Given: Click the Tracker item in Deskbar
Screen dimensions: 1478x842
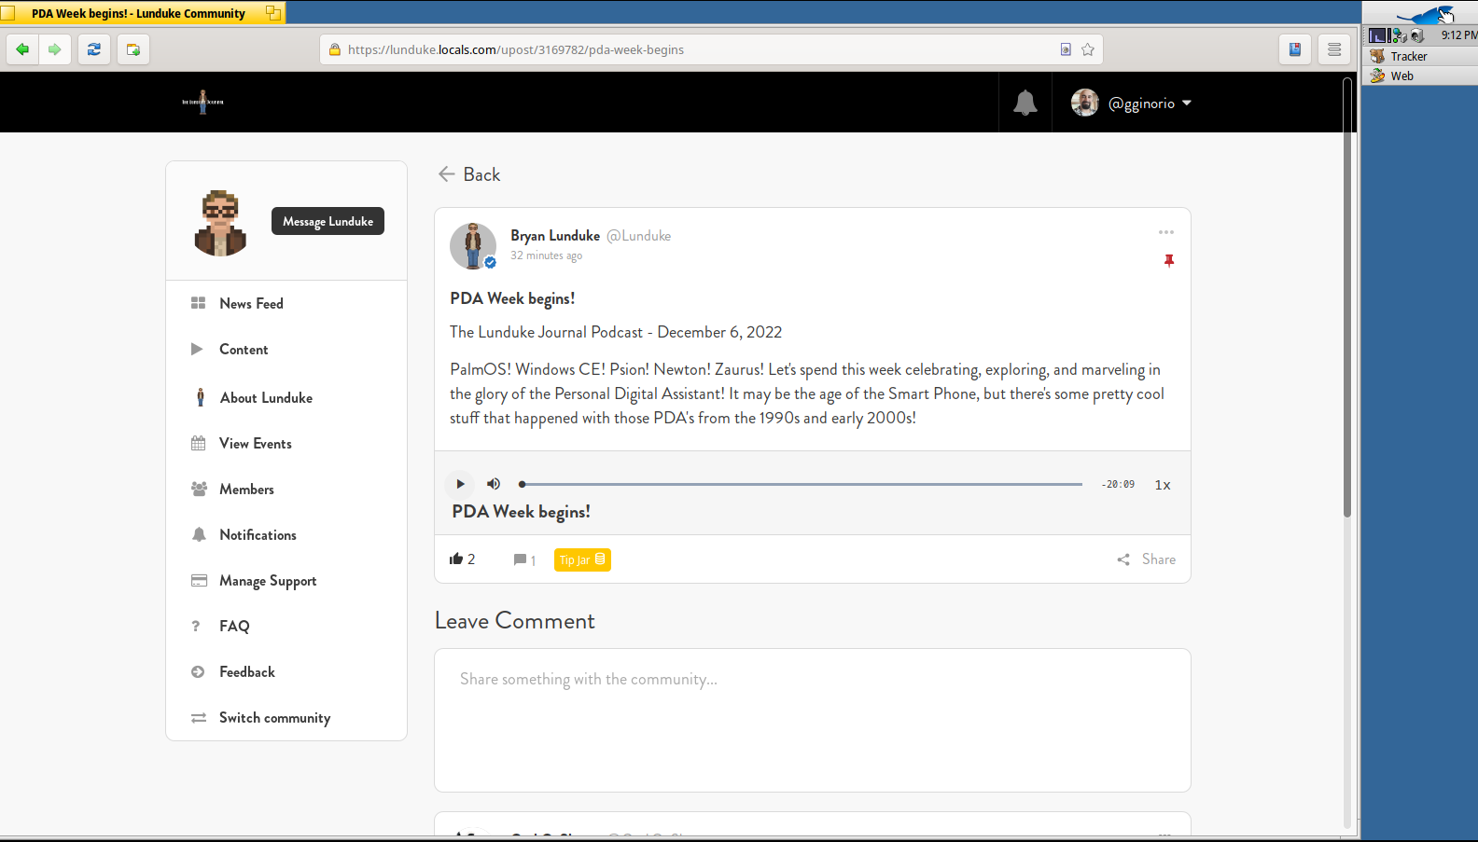Looking at the screenshot, I should pyautogui.click(x=1422, y=56).
